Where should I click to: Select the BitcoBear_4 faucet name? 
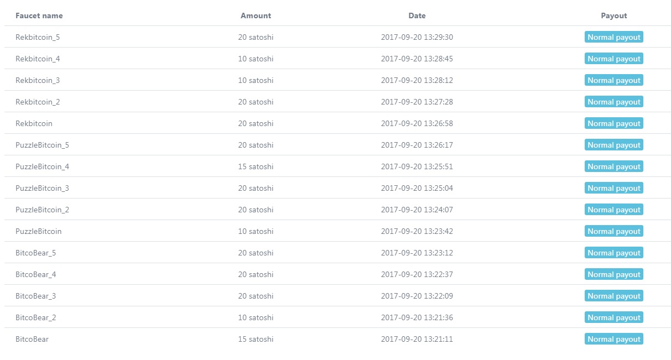35,274
